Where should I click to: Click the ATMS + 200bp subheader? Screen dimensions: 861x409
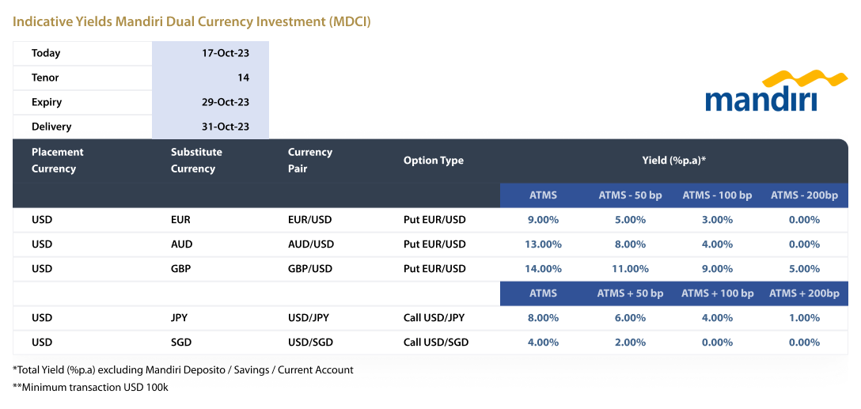(805, 293)
